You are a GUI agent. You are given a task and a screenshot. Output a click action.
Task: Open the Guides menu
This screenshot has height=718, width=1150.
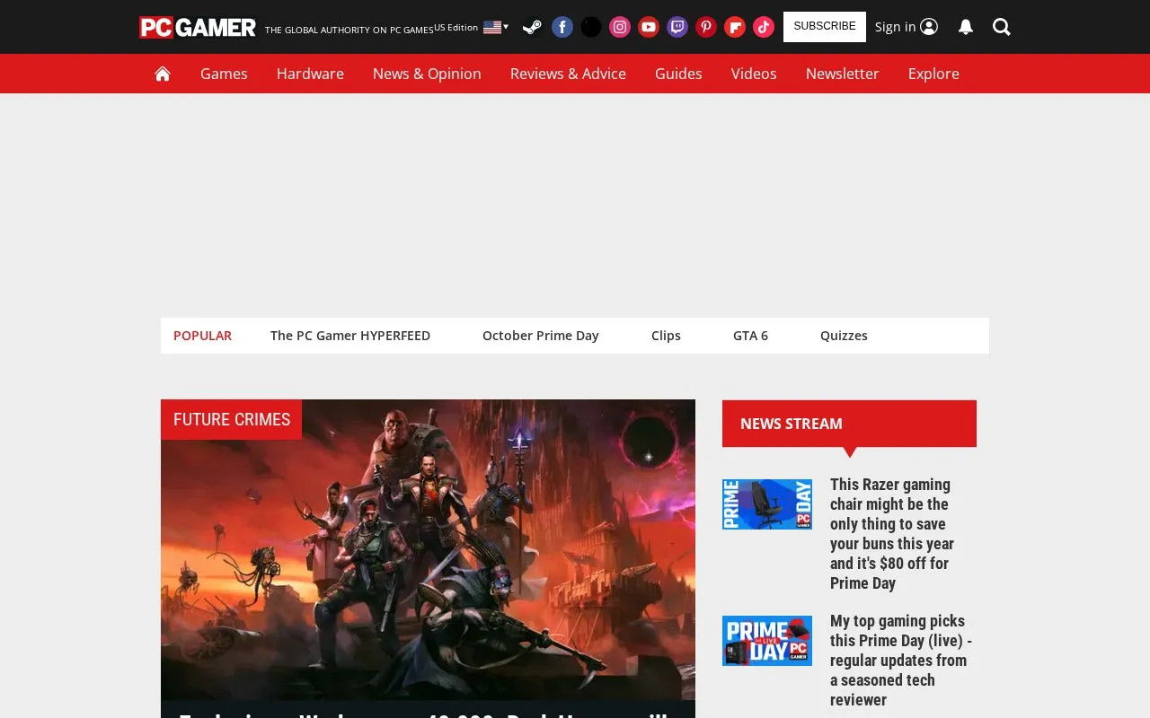[x=678, y=74]
